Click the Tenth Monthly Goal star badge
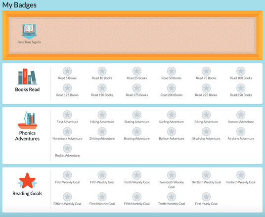This screenshot has height=217, width=265. tap(172, 197)
